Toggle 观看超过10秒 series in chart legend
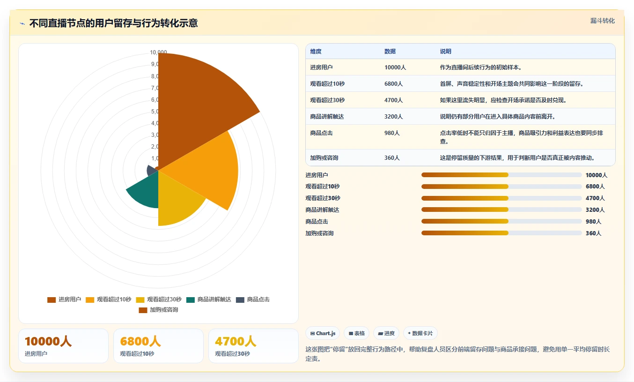 [108, 300]
